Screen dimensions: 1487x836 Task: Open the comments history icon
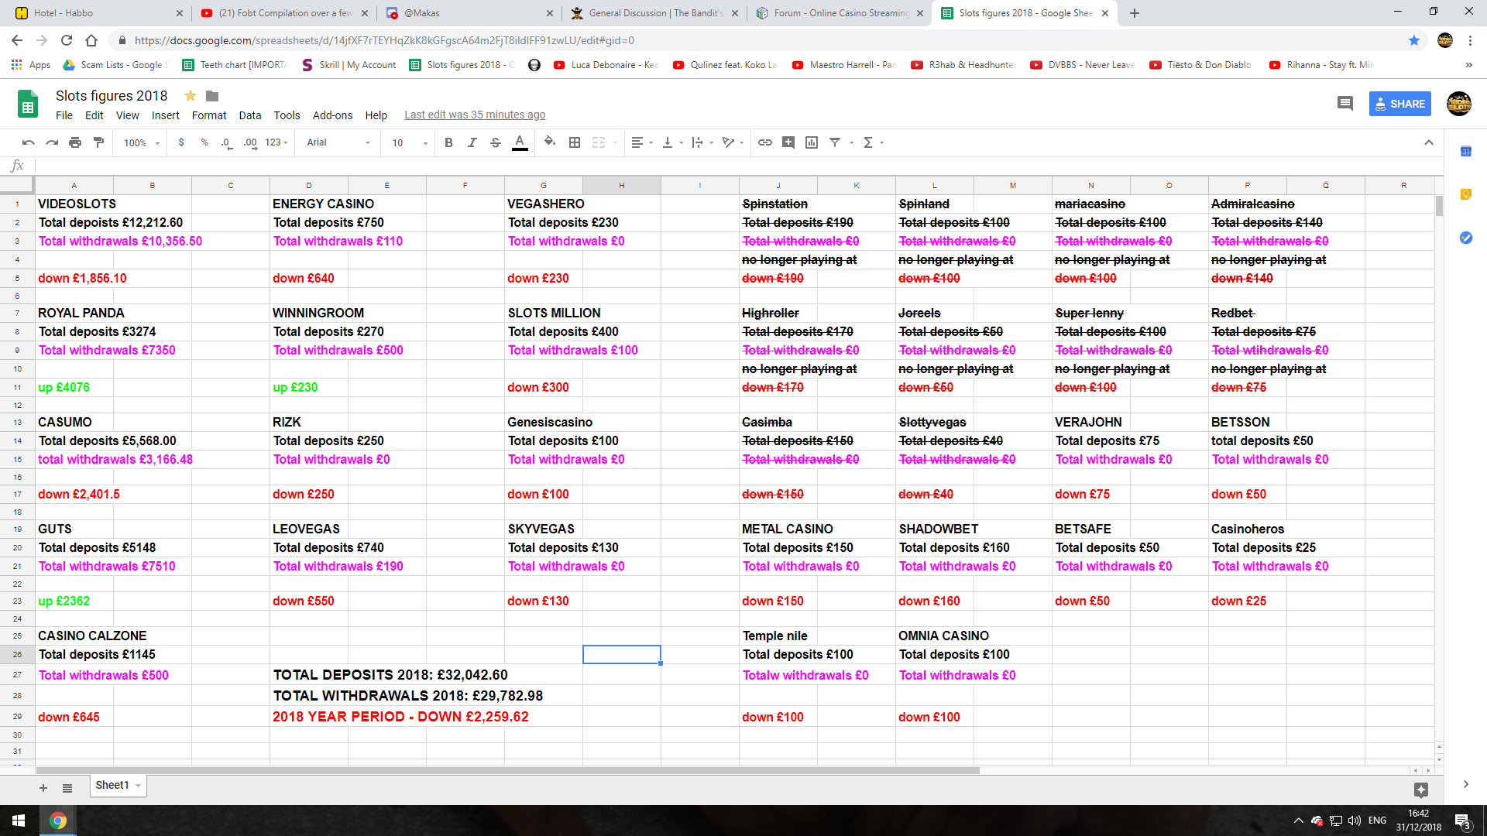point(1345,104)
